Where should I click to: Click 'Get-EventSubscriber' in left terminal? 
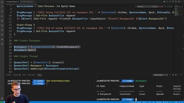58,81
